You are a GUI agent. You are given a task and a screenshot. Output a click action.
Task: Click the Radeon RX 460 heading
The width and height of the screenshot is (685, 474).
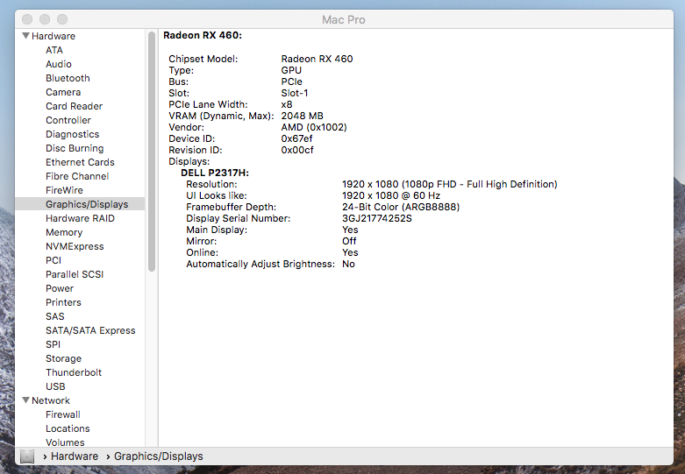pos(203,35)
